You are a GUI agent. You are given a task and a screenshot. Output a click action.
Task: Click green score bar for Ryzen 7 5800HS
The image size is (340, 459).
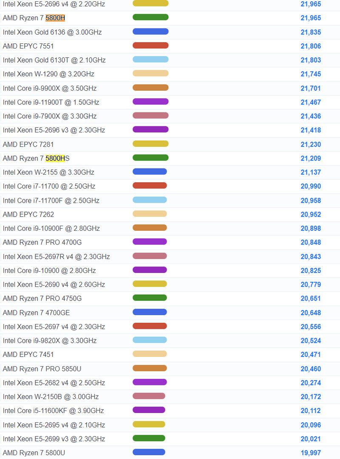(150, 158)
